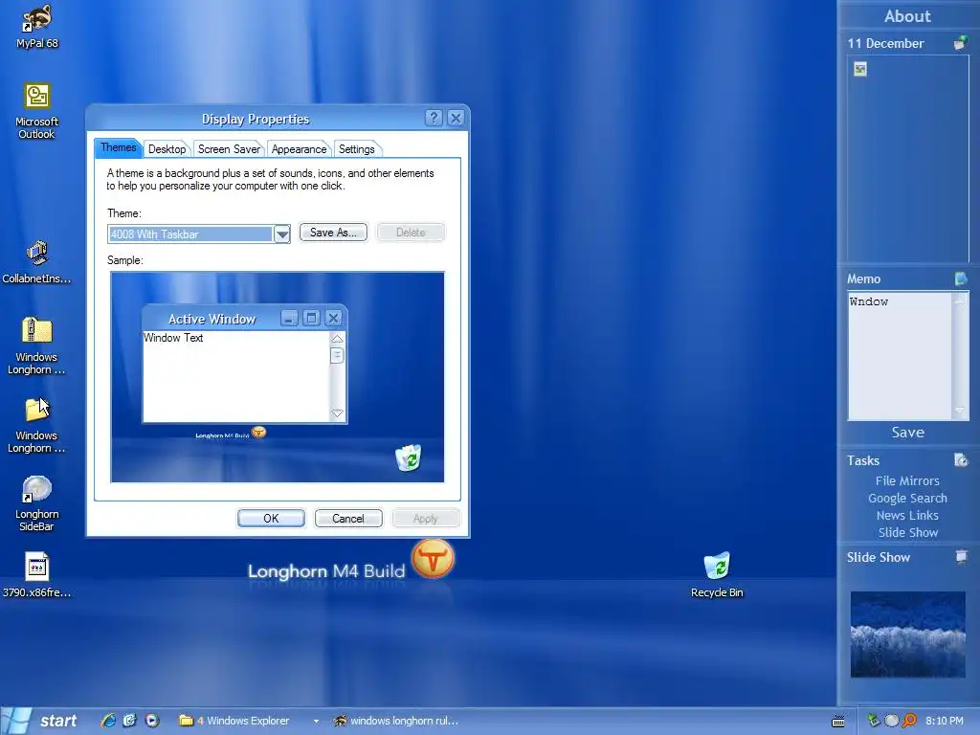
Task: Click the grey disc system tray icon
Action: [x=892, y=721]
